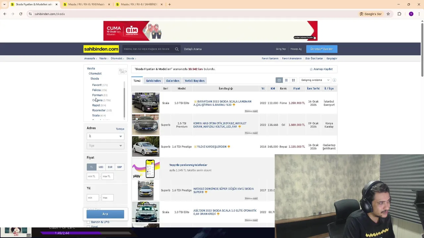Click the vehicle category icon in sidebar
This screenshot has width=424, height=238.
click(x=123, y=71)
